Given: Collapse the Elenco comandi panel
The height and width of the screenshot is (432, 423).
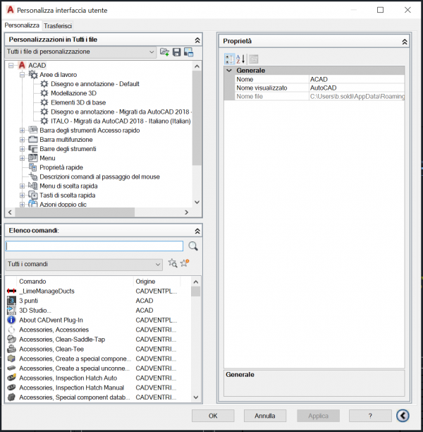Looking at the screenshot, I should [x=197, y=231].
